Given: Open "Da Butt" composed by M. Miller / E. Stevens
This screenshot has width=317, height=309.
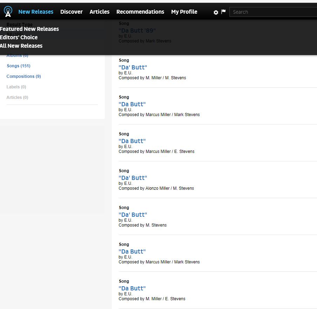Looking at the screenshot, I should [132, 288].
